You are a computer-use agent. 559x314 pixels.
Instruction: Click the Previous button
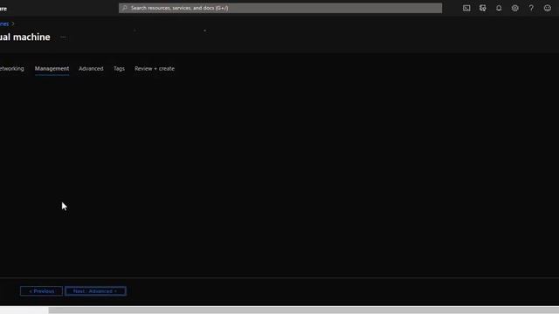(x=41, y=290)
